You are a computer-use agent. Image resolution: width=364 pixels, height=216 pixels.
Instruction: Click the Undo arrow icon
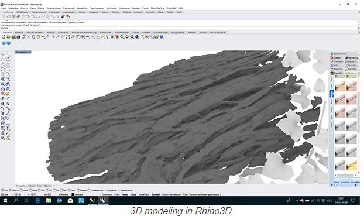pyautogui.click(x=43, y=37)
